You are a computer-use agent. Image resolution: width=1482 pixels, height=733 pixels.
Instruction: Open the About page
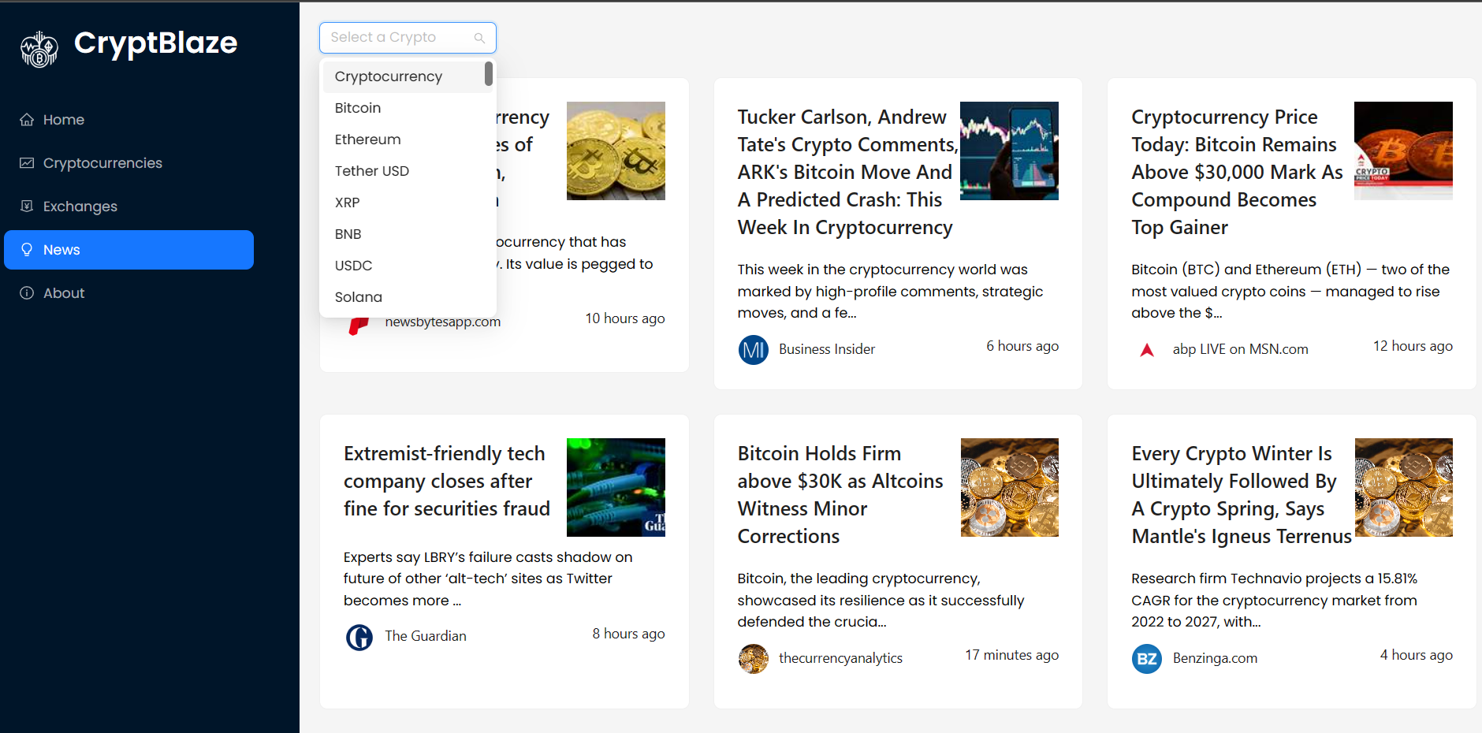[128, 293]
